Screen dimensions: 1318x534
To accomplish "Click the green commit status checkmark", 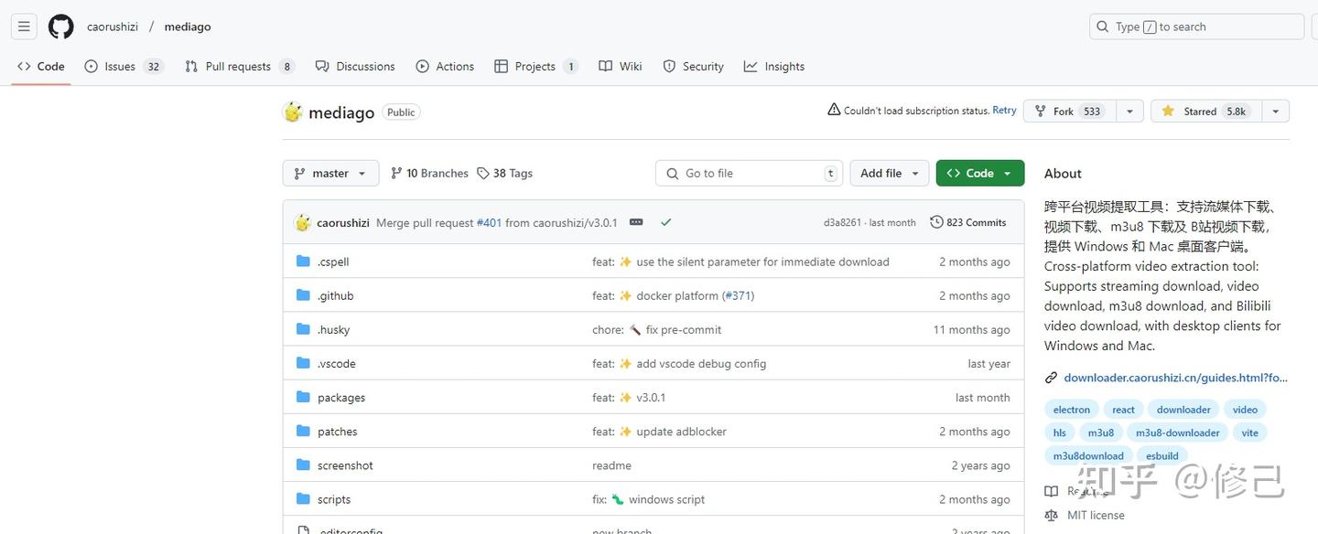I will tap(665, 222).
